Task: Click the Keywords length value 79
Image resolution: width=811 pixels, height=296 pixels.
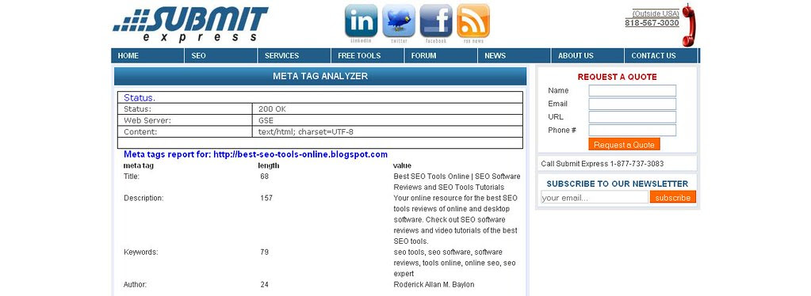Action: pos(264,252)
